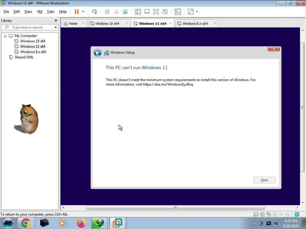This screenshot has height=229, width=306.
Task: Toggle the library sidebar view
Action: [x=138, y=12]
